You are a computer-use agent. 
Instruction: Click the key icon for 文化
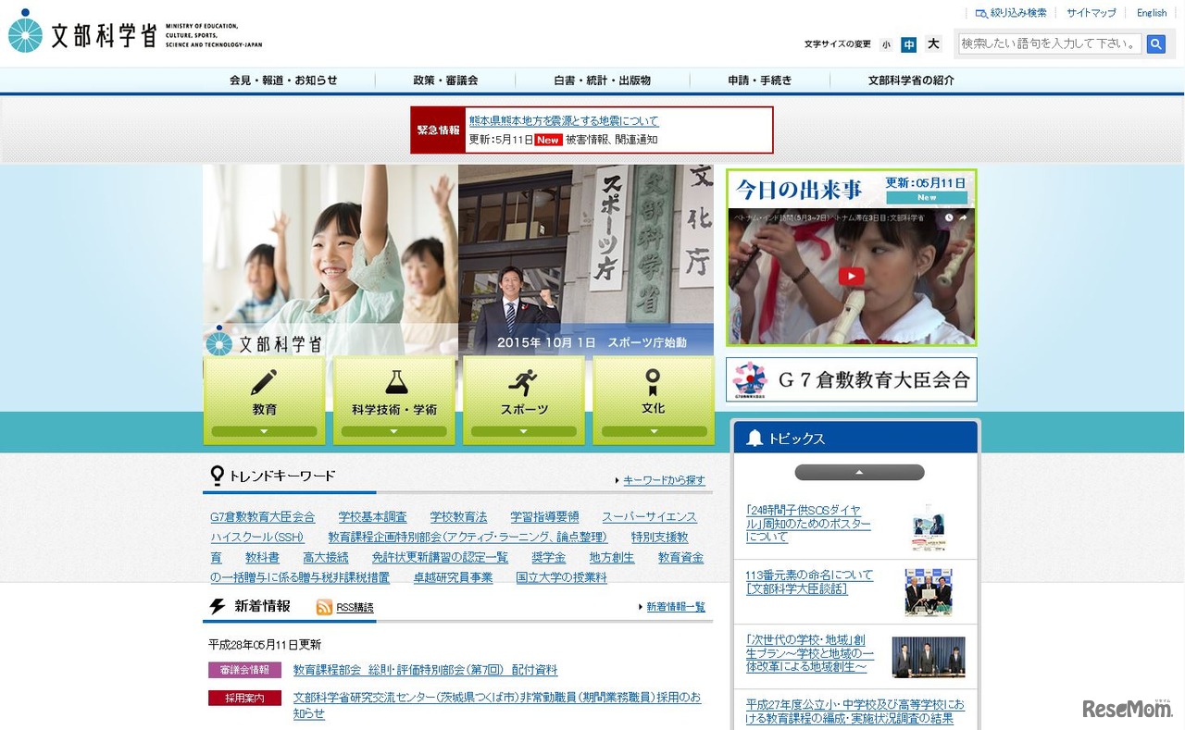pyautogui.click(x=654, y=379)
